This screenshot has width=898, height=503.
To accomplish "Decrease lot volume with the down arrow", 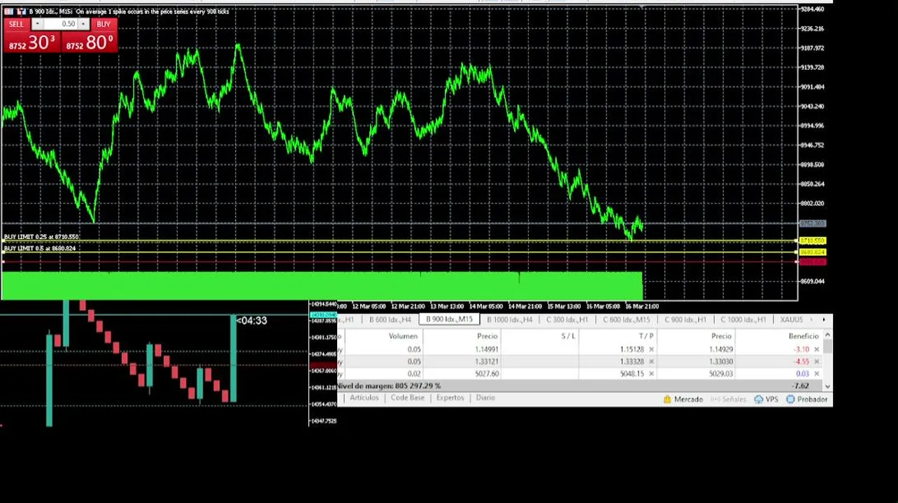I will (x=36, y=24).
